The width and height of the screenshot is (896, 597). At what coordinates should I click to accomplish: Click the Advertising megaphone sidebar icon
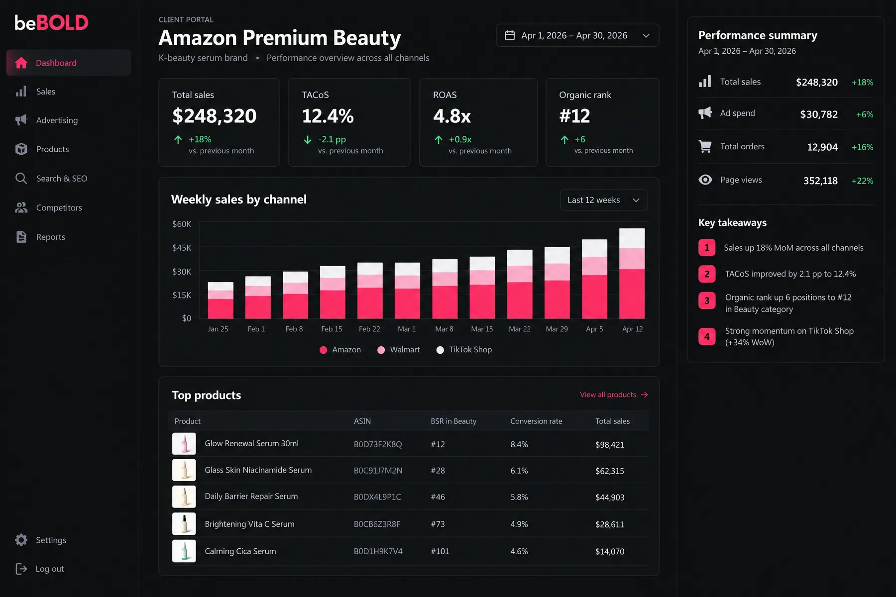(x=21, y=120)
